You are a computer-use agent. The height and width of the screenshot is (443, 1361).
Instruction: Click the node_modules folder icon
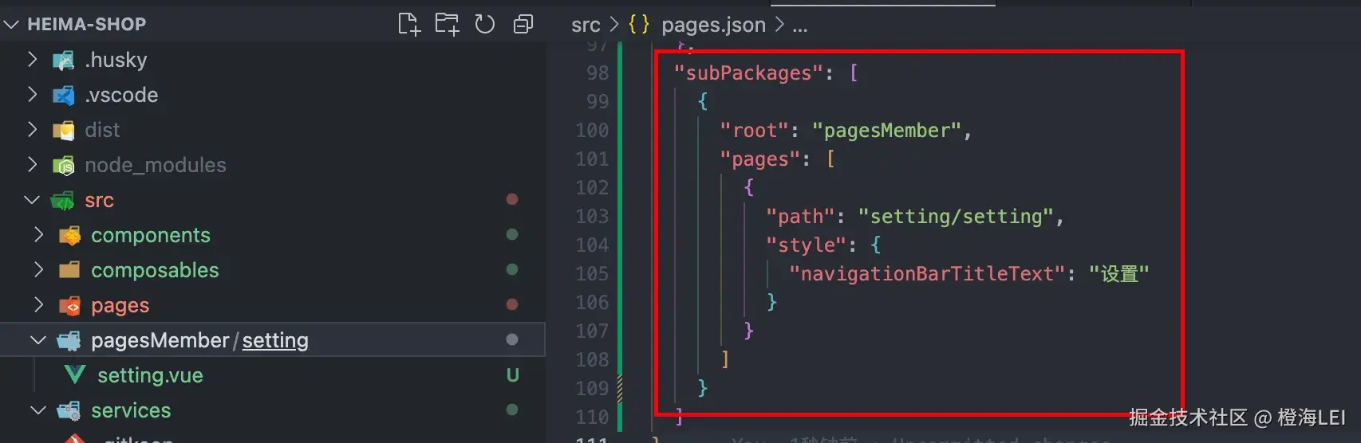pyautogui.click(x=63, y=166)
